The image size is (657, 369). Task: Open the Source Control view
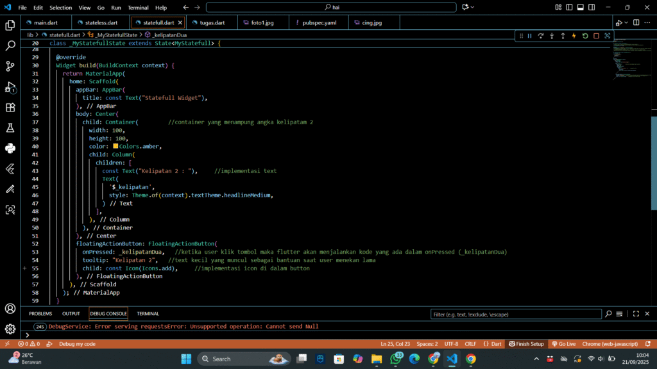point(10,66)
